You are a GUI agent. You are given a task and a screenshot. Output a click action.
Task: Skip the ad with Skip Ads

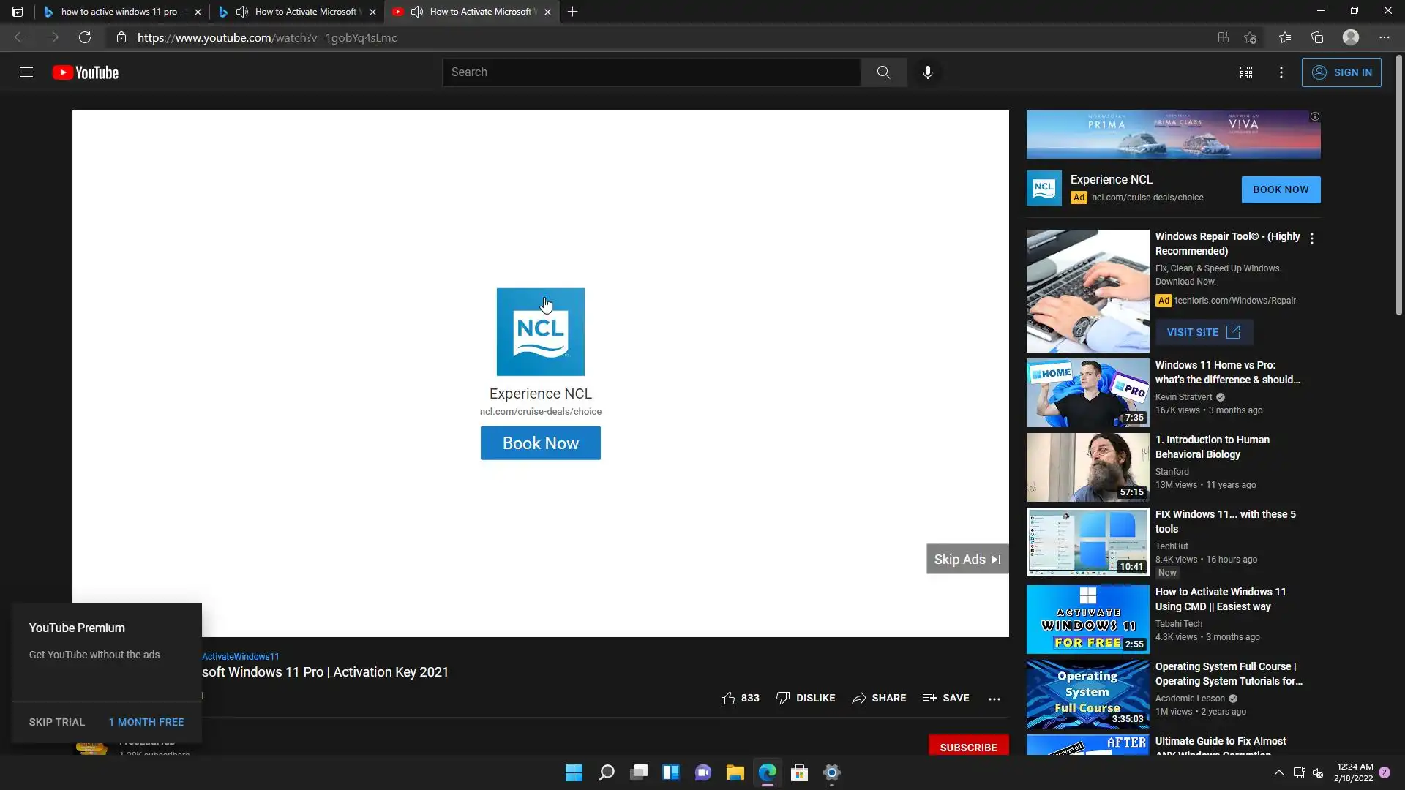[967, 559]
